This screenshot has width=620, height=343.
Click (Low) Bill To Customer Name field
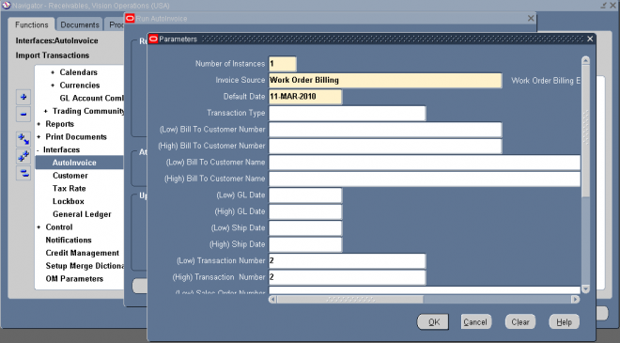click(425, 163)
